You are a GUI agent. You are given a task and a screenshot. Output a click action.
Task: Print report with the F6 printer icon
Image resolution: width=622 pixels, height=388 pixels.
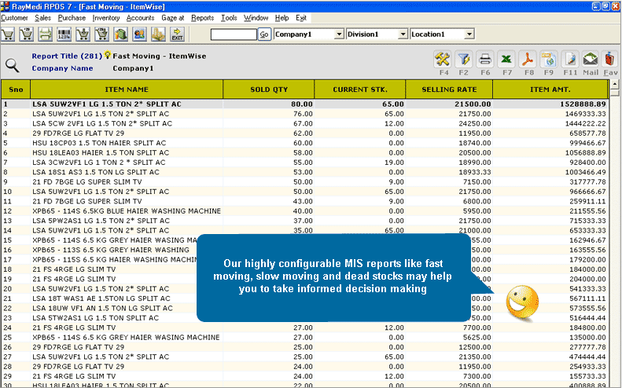point(485,60)
